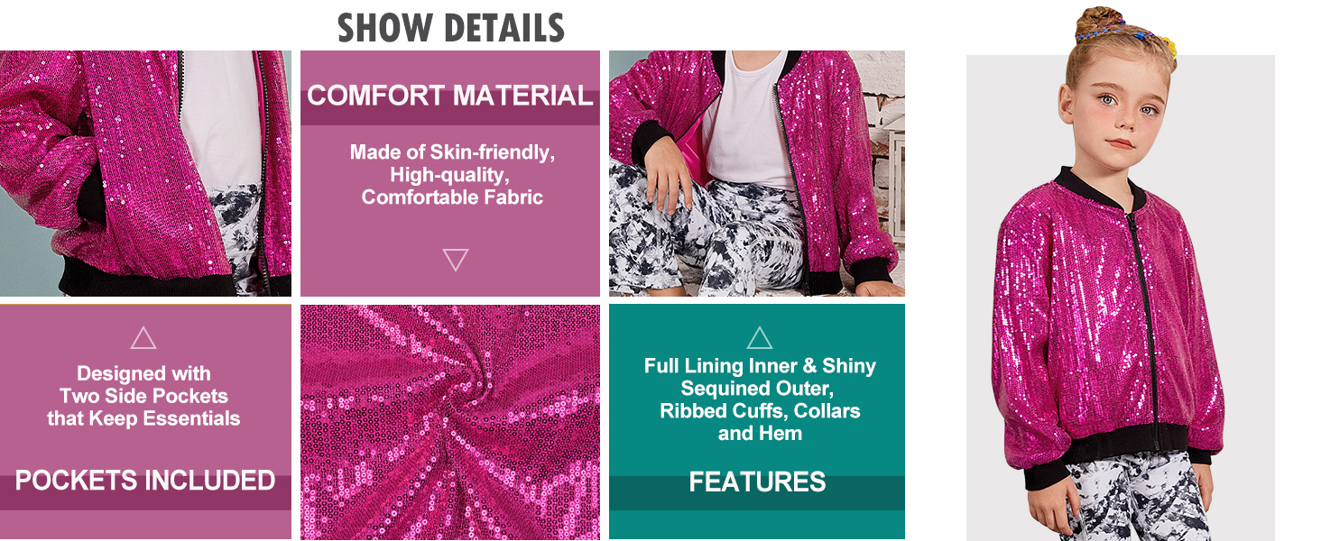Select the COMFORT MATERIAL banner
The height and width of the screenshot is (541, 1321).
point(449,97)
